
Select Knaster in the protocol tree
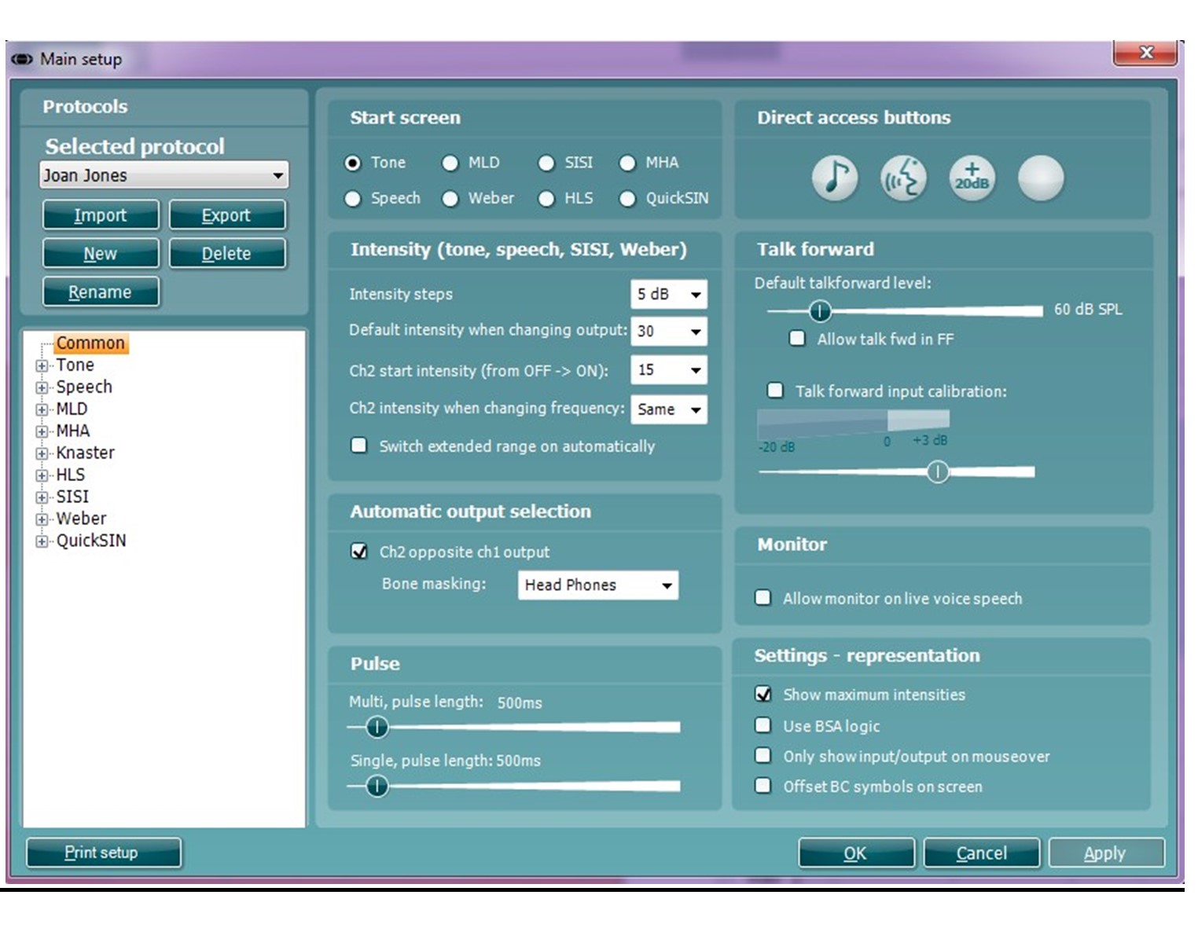click(85, 453)
